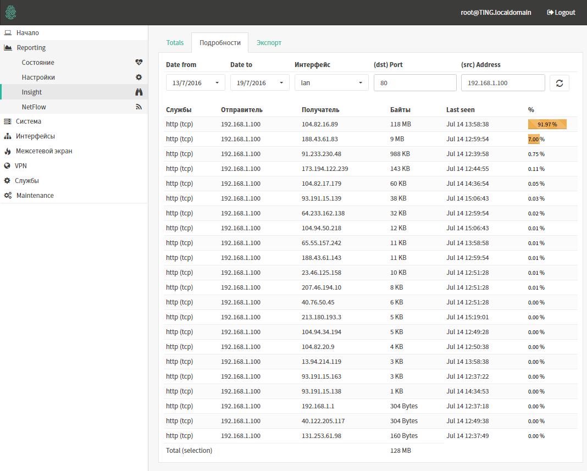Screen dimensions: 587x471
Task: Click the (dst) Port input field
Action: pyautogui.click(x=415, y=83)
